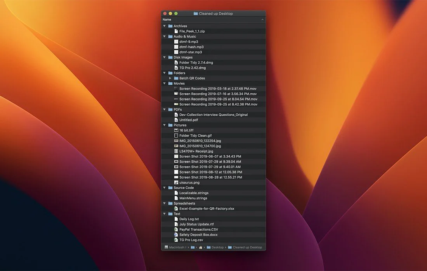Image resolution: width=427 pixels, height=271 pixels.
Task: Click the File_Peek_1_1.zip file icon
Action: point(176,31)
